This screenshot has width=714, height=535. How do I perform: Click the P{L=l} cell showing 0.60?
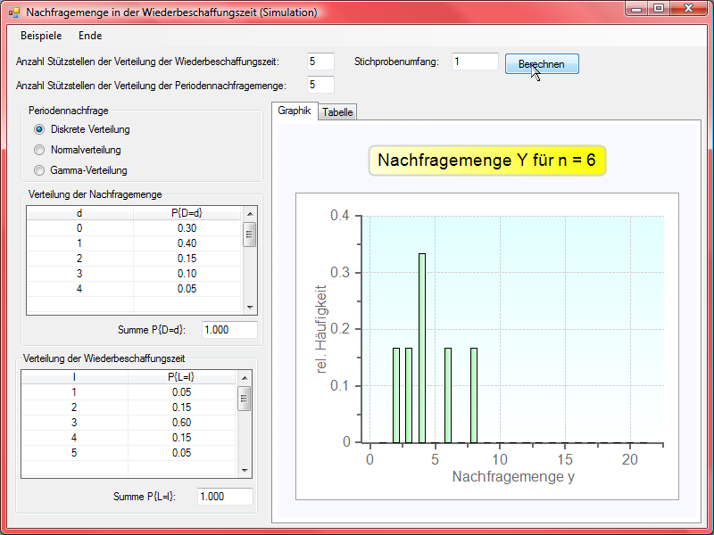tap(181, 422)
